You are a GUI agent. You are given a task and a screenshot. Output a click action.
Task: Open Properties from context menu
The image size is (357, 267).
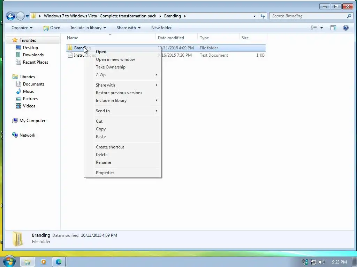point(123,173)
